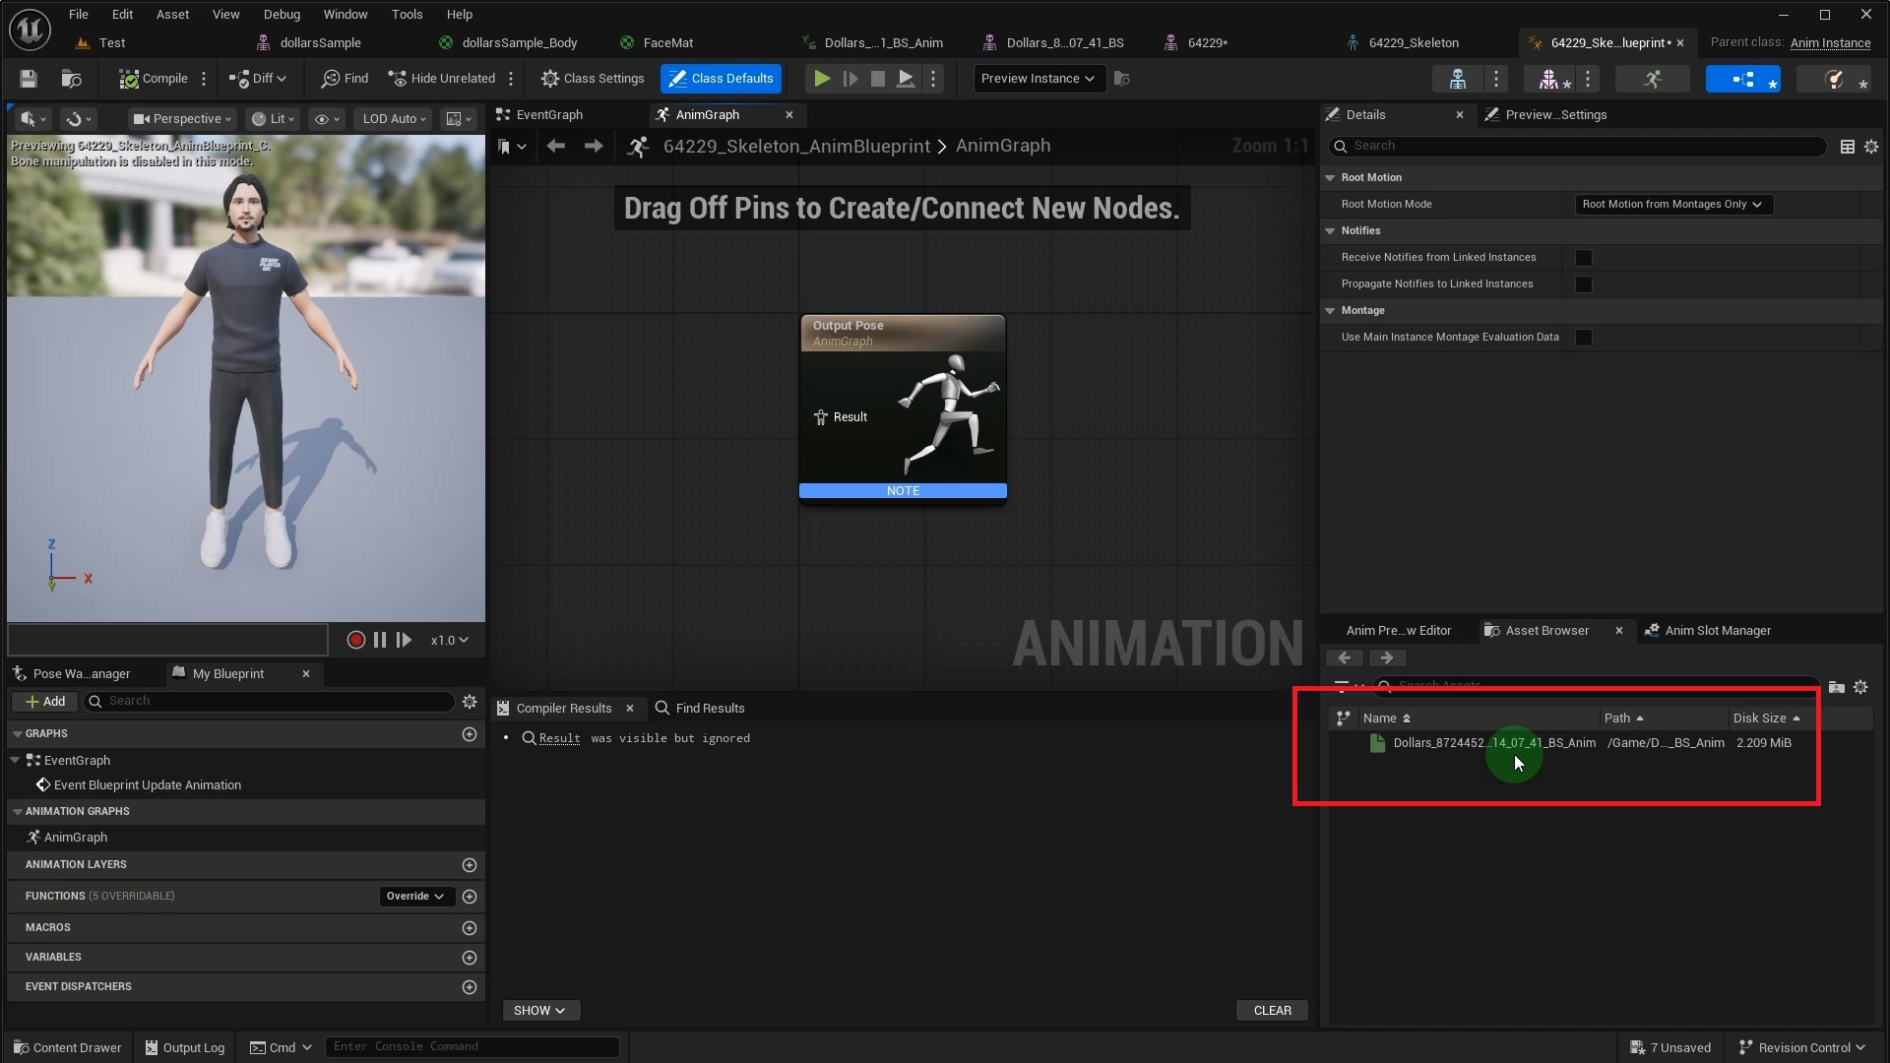The height and width of the screenshot is (1063, 1890).
Task: Click the Class Defaults button
Action: [721, 78]
